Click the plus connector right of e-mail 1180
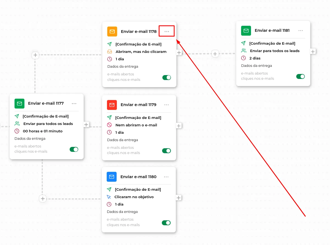The image size is (330, 245). point(178,198)
